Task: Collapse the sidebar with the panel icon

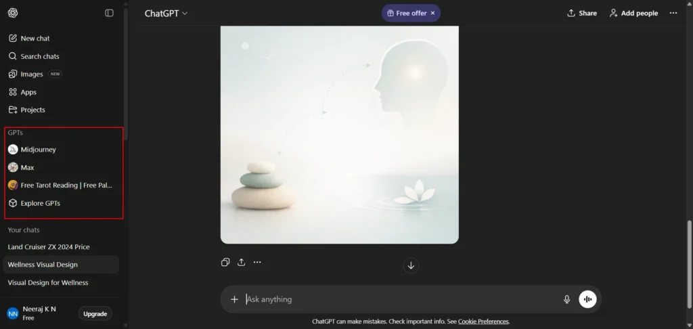Action: click(110, 13)
